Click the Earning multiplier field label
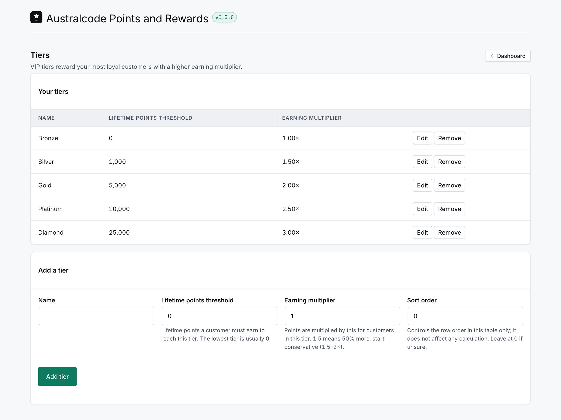 tap(310, 300)
